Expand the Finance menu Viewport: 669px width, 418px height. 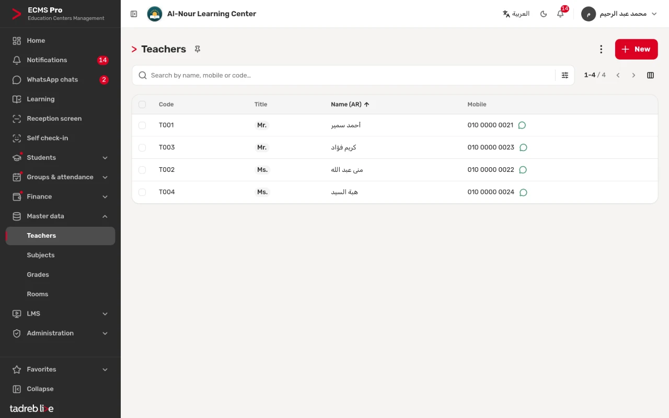tap(60, 196)
